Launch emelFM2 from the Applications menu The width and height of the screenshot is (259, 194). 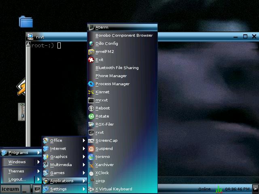[x=105, y=52]
